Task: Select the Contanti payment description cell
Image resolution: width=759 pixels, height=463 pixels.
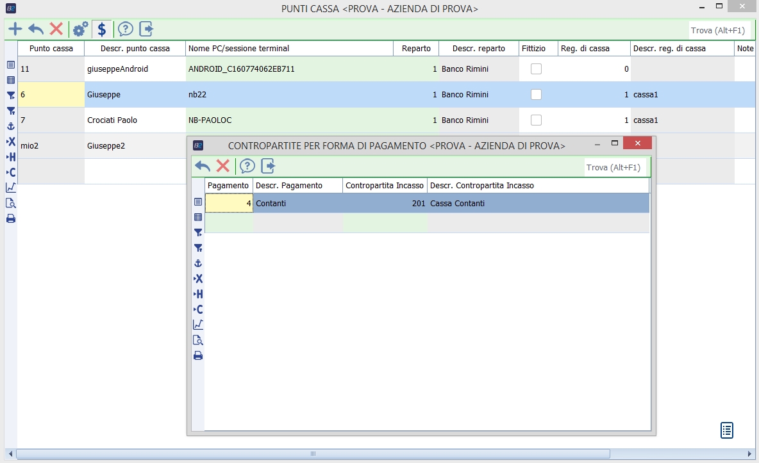Action: (x=297, y=203)
